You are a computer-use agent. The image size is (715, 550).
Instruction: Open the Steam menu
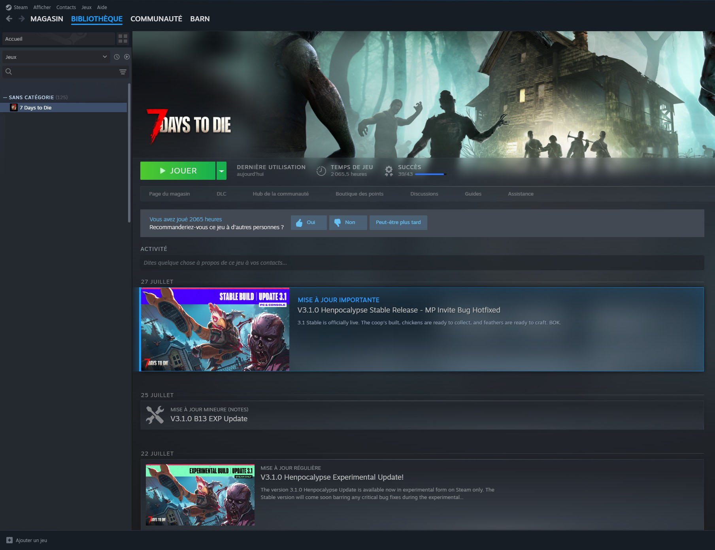pos(21,8)
